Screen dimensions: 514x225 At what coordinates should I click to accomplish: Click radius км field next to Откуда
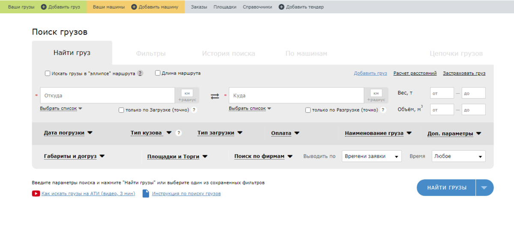pyautogui.click(x=187, y=93)
